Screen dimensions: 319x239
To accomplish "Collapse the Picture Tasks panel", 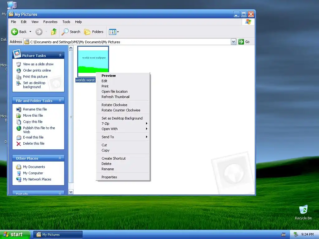I will [60, 55].
